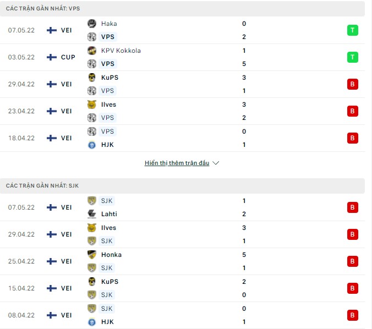This screenshot has height=329, width=372.
Task: Click the Lahti team logo
Action: pyautogui.click(x=92, y=214)
